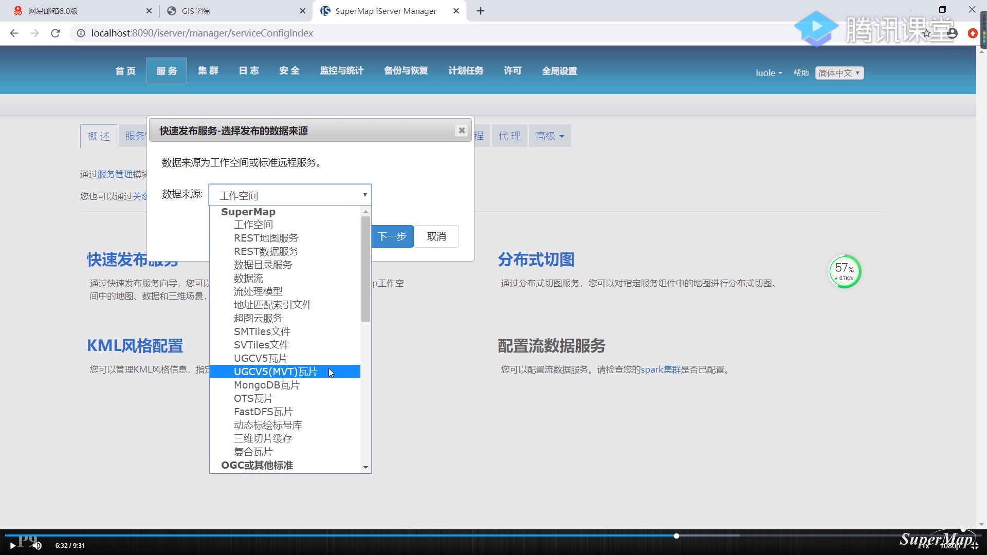
Task: Click the 取消 button
Action: click(436, 236)
